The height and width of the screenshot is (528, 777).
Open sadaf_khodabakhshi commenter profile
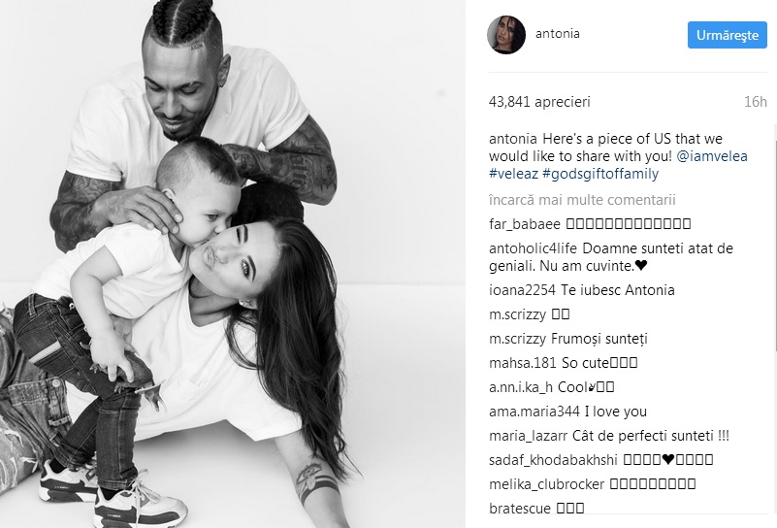(553, 460)
